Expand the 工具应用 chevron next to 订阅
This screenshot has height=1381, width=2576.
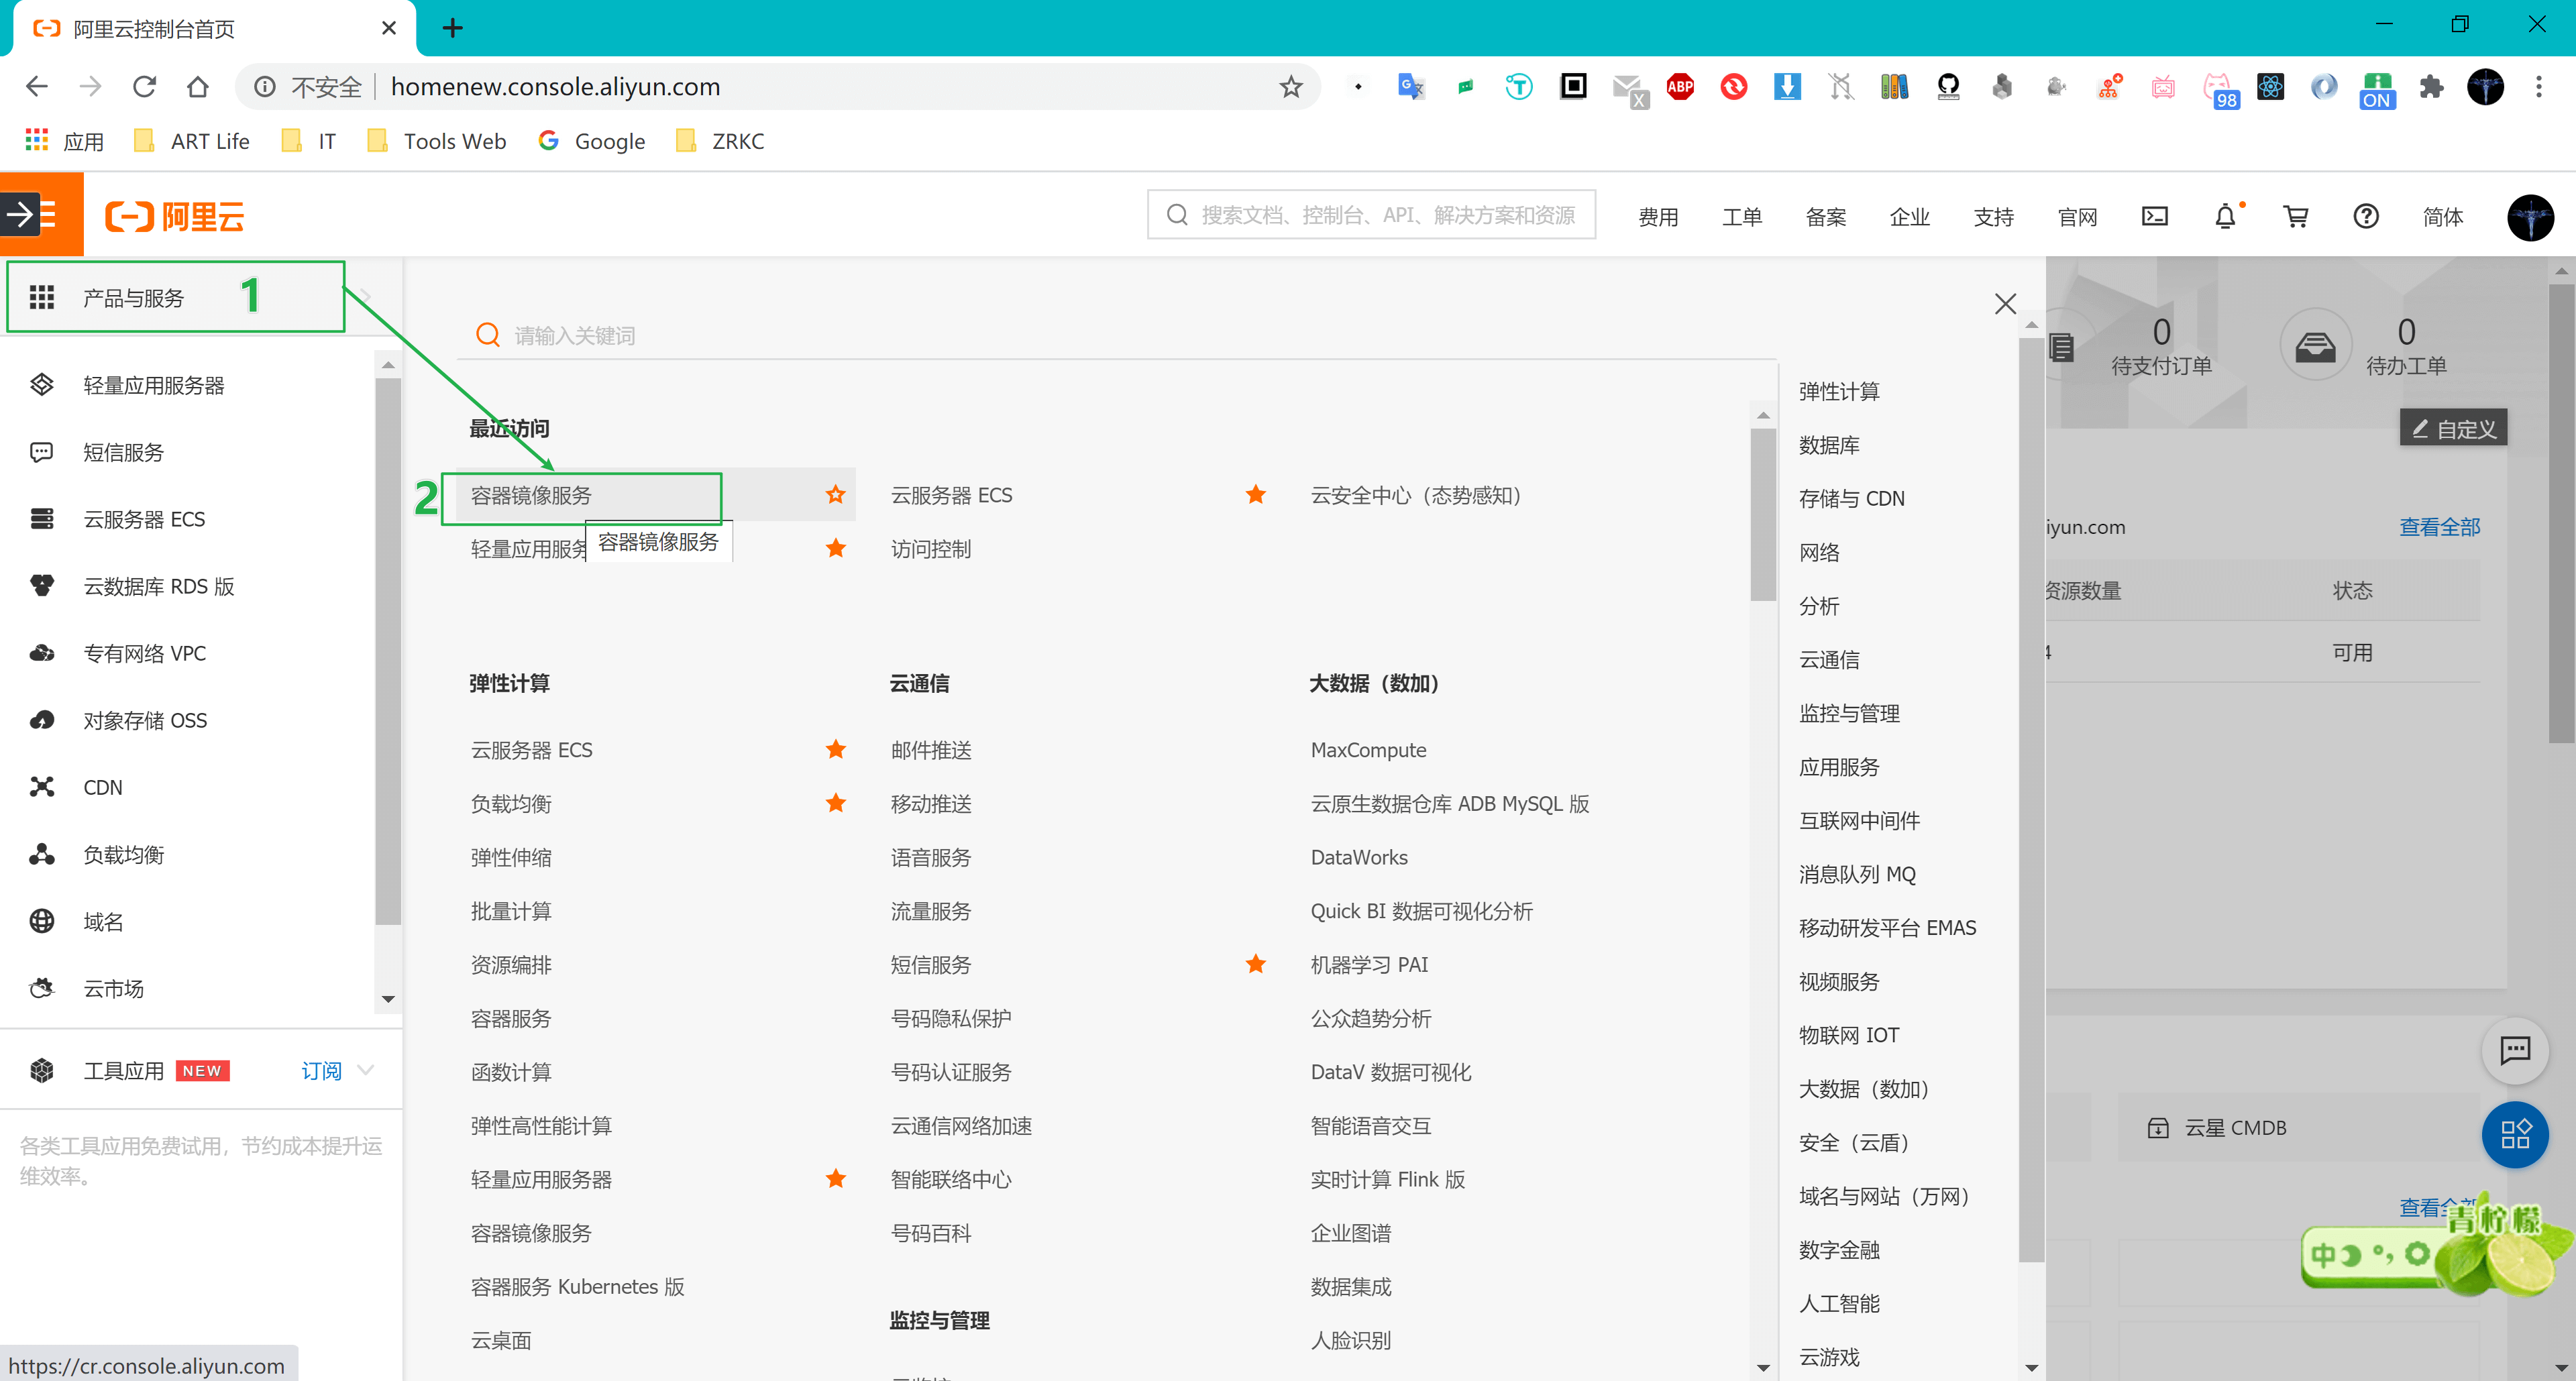(x=366, y=1070)
